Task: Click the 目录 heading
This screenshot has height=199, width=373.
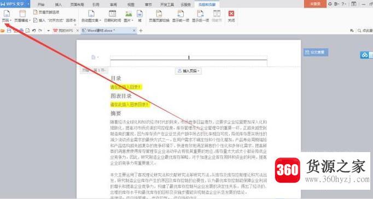Action: [116, 79]
